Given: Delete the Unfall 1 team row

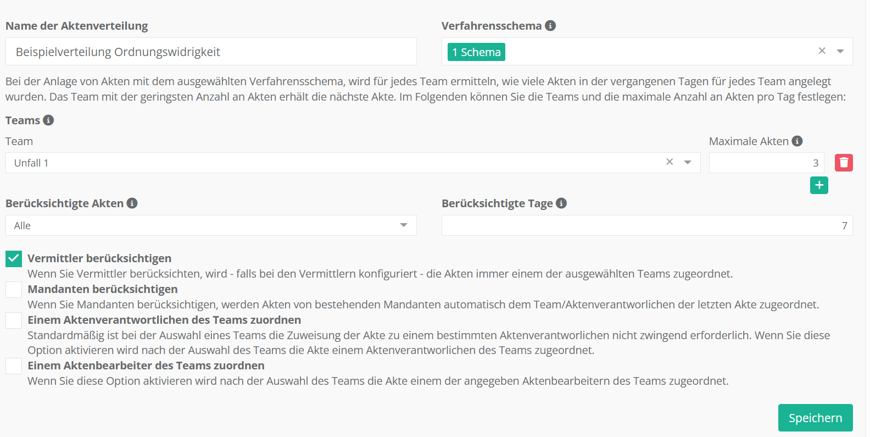Looking at the screenshot, I should point(844,163).
